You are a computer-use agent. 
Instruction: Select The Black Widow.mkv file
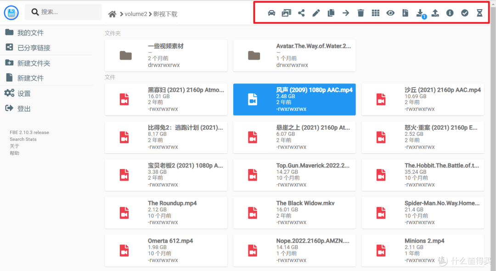pyautogui.click(x=294, y=213)
